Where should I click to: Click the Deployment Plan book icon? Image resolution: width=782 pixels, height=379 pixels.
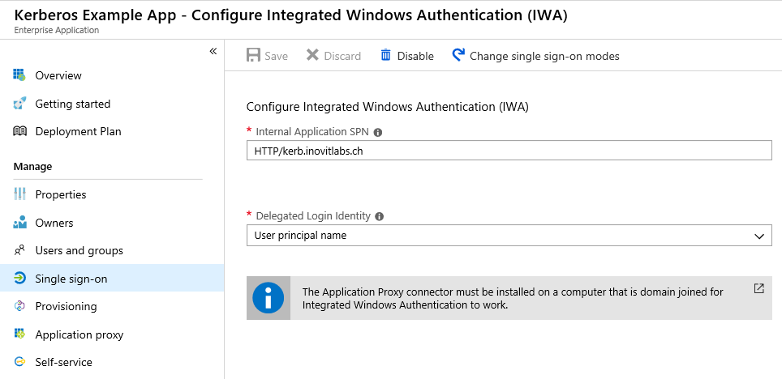pyautogui.click(x=19, y=131)
